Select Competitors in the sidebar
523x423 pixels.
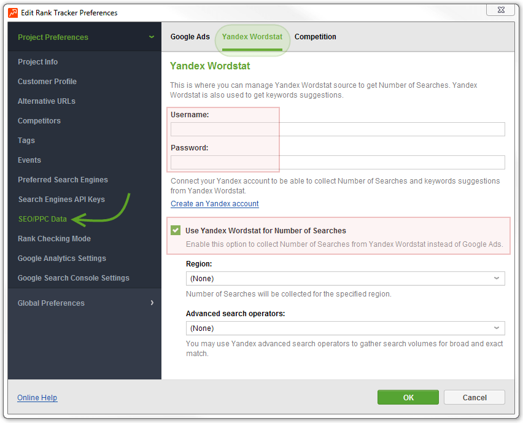39,121
